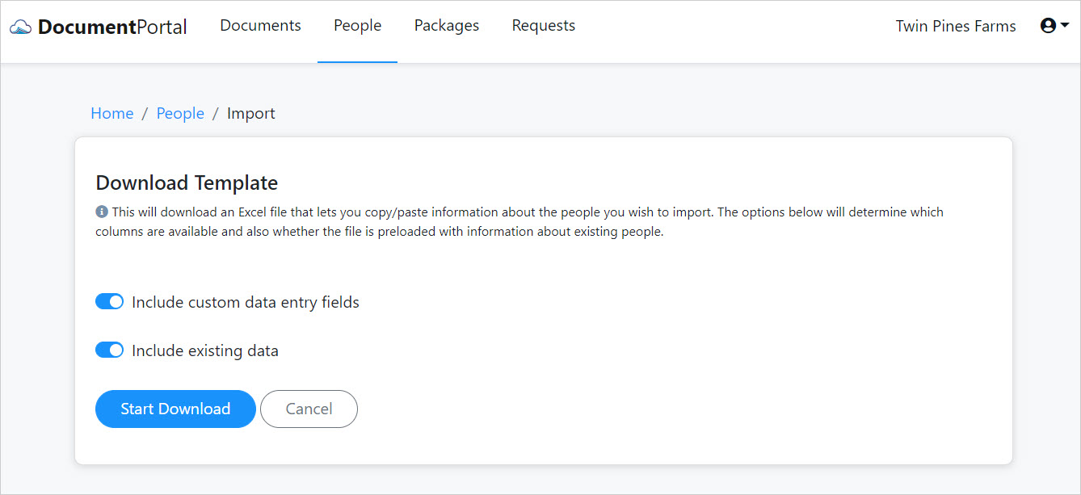Open Home from the breadcrumb trail

coord(112,113)
